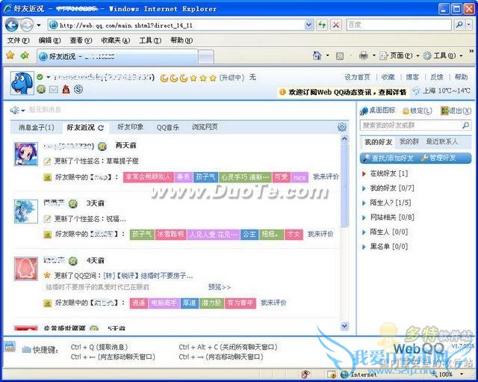Open feed settings gear icon
478x382 pixels.
[342, 127]
